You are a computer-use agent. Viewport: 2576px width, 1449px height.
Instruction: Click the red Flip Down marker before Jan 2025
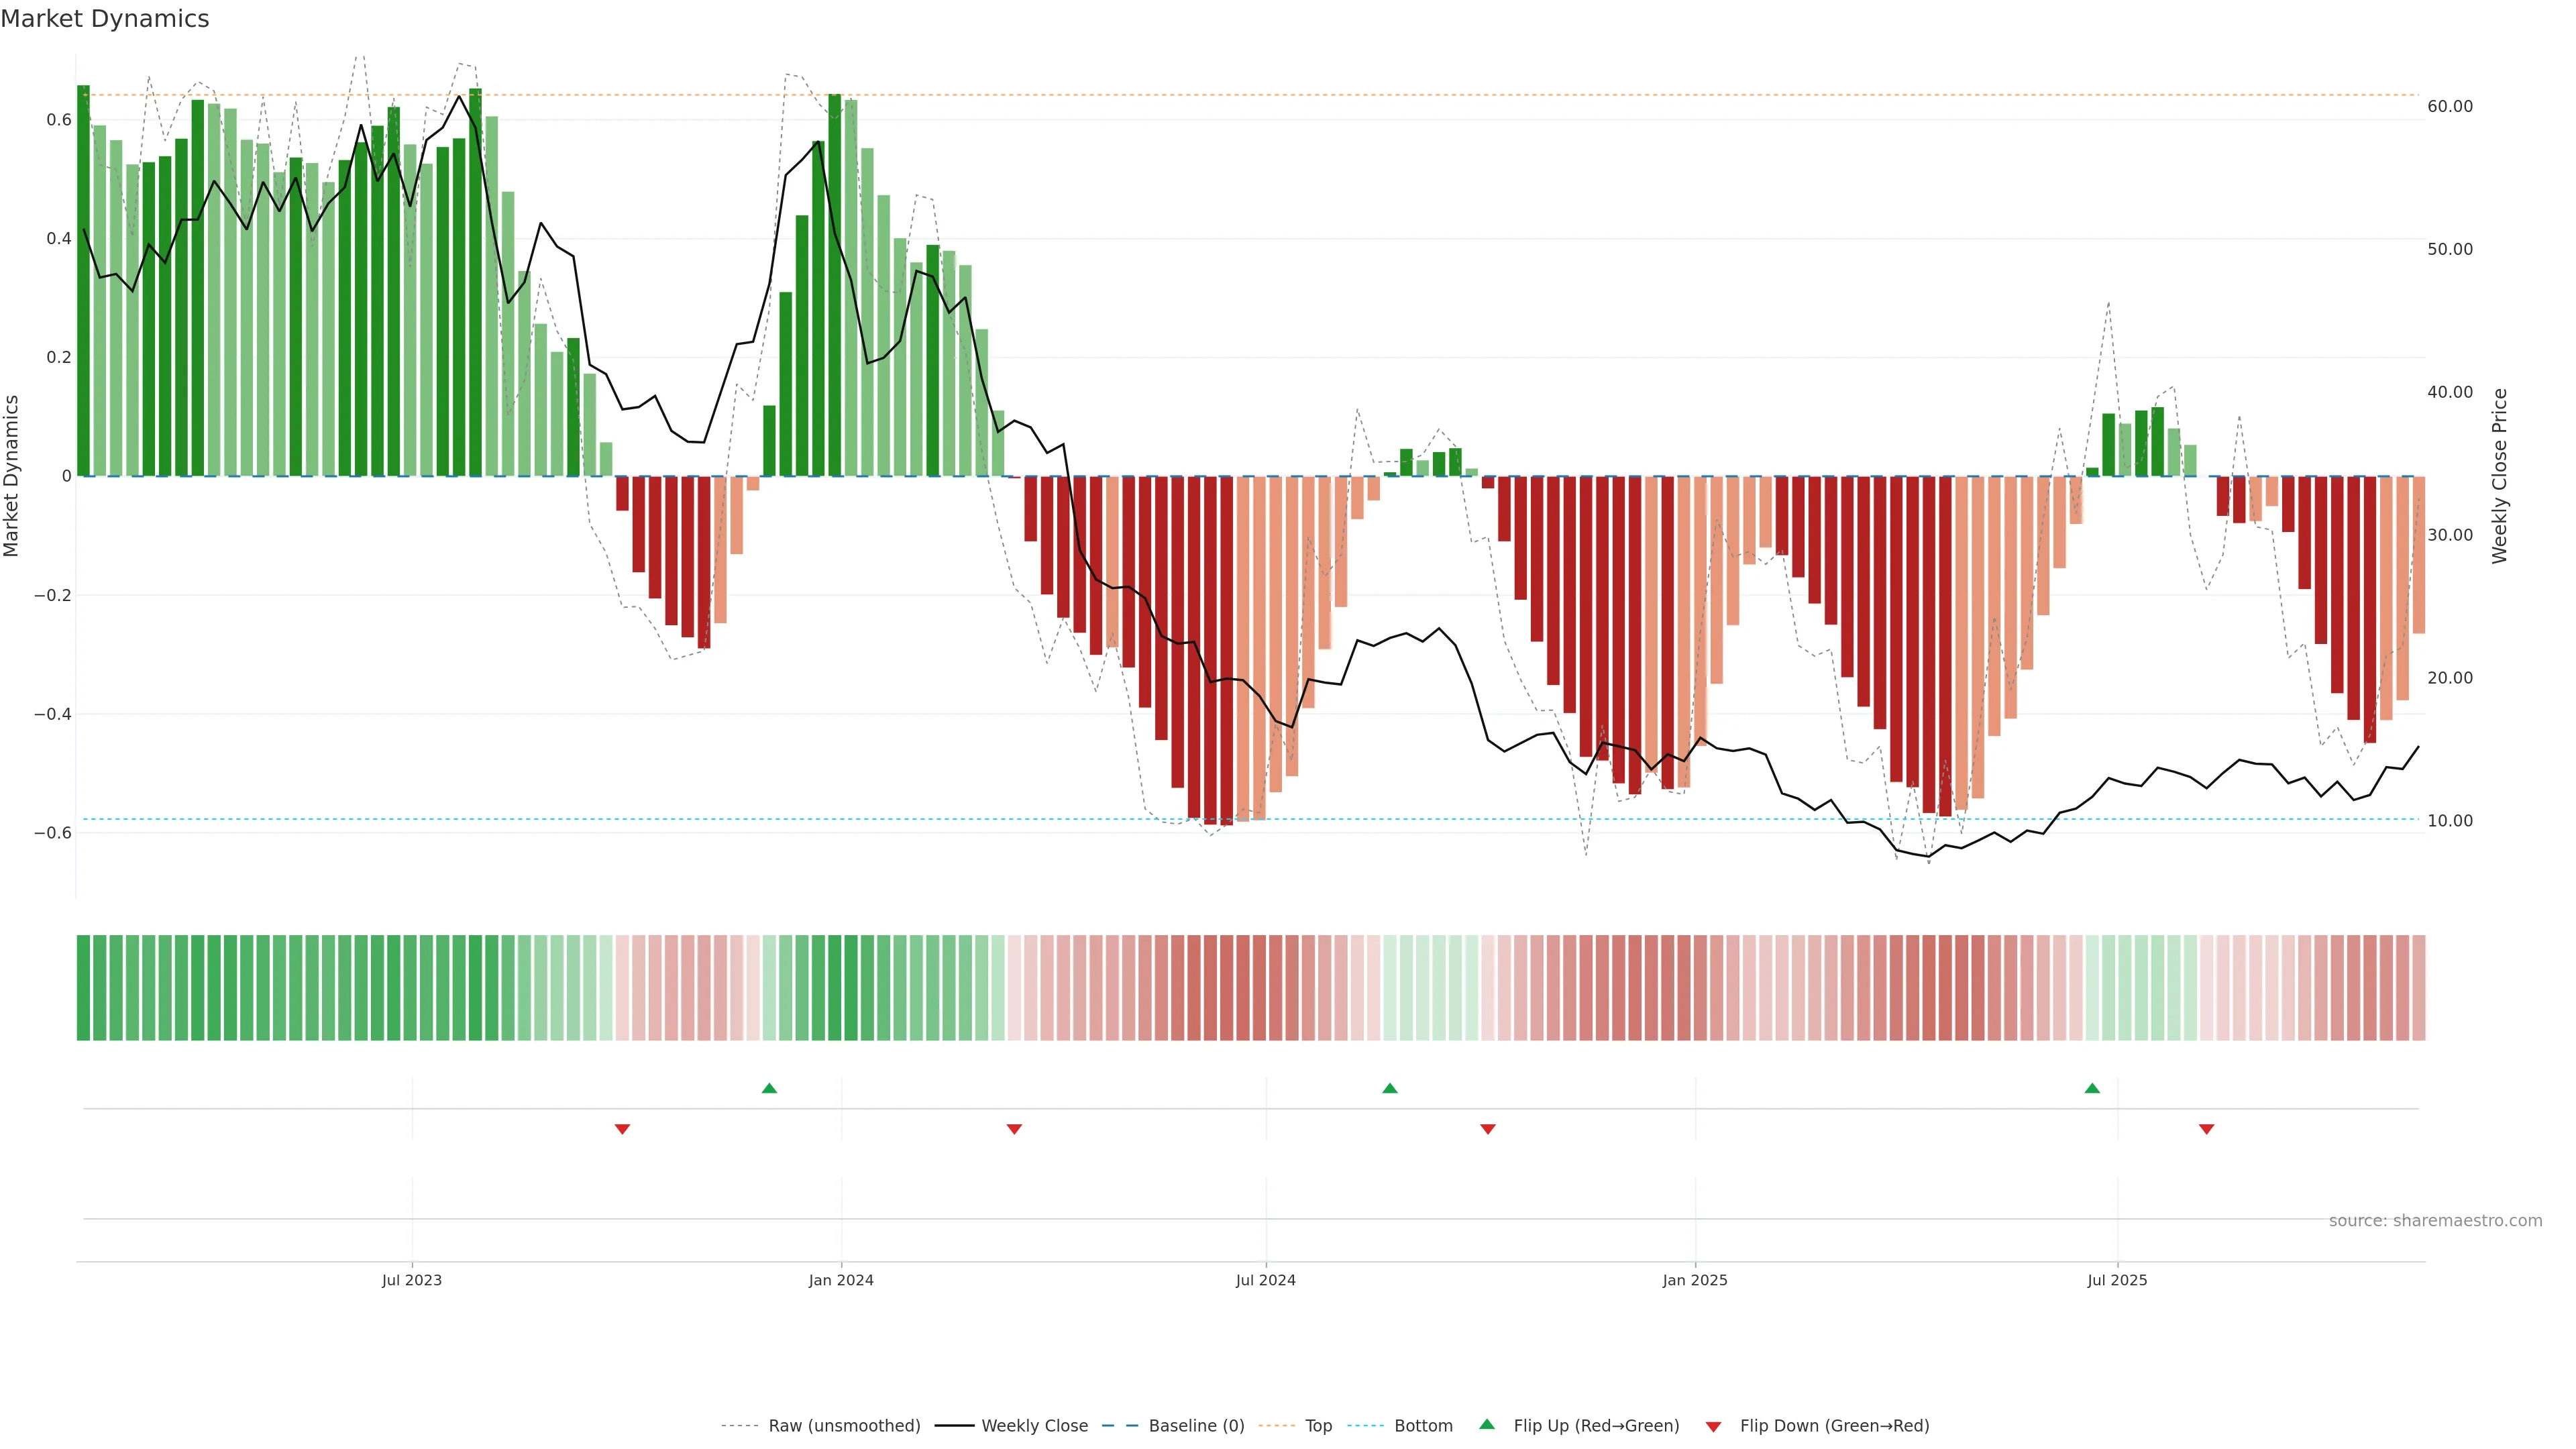1488,1129
